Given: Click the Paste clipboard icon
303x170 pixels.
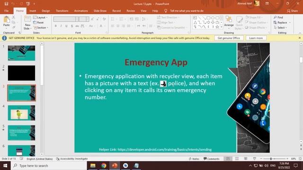Looking at the screenshot, I should [x=6, y=20].
